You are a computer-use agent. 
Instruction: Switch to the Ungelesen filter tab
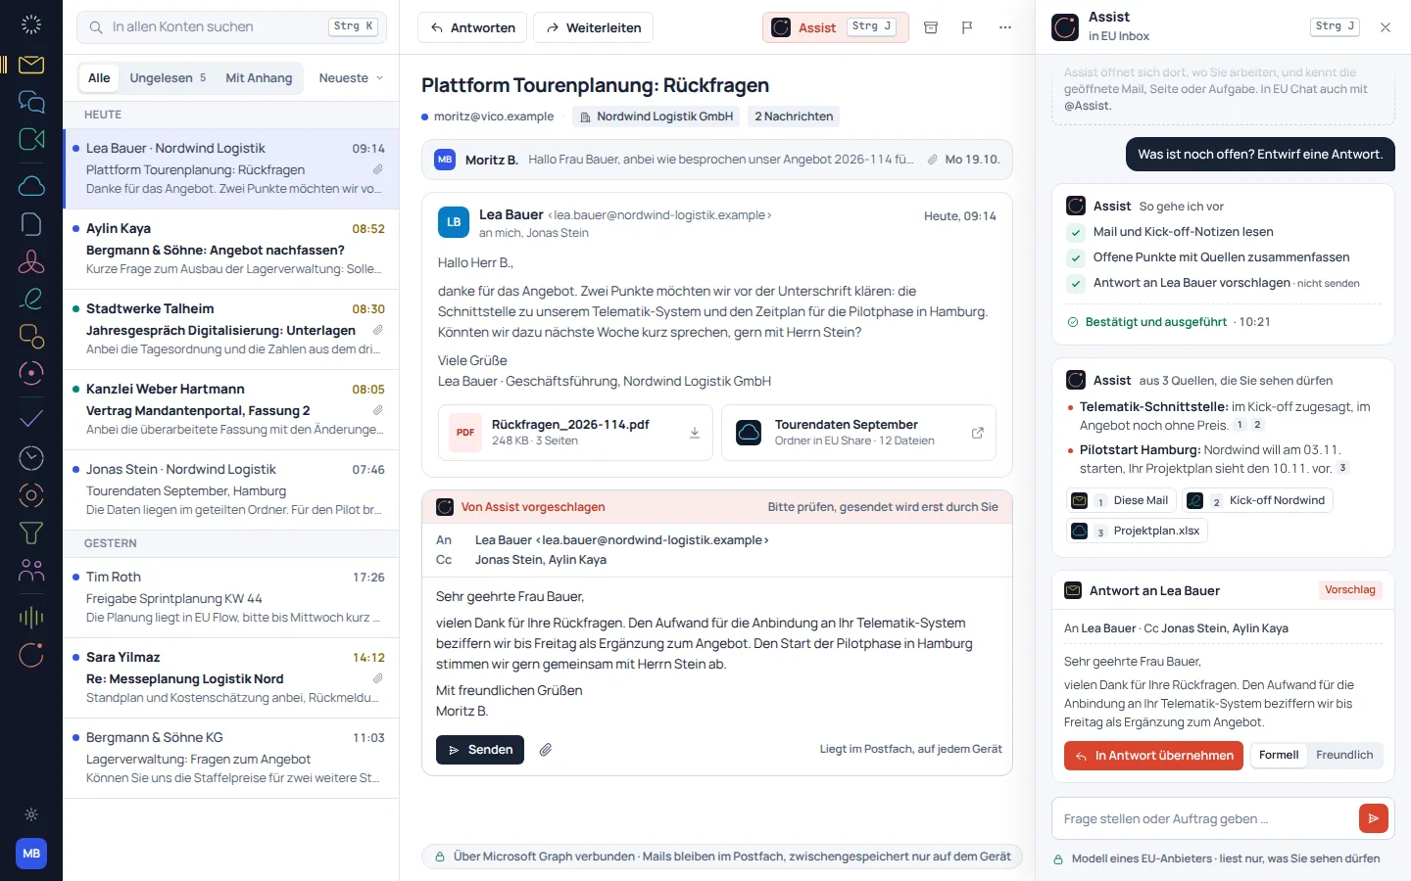pyautogui.click(x=168, y=78)
